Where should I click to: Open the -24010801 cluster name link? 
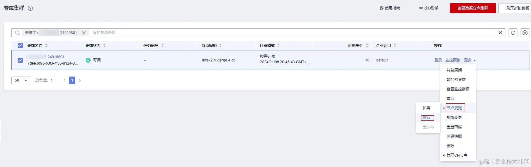(45, 57)
